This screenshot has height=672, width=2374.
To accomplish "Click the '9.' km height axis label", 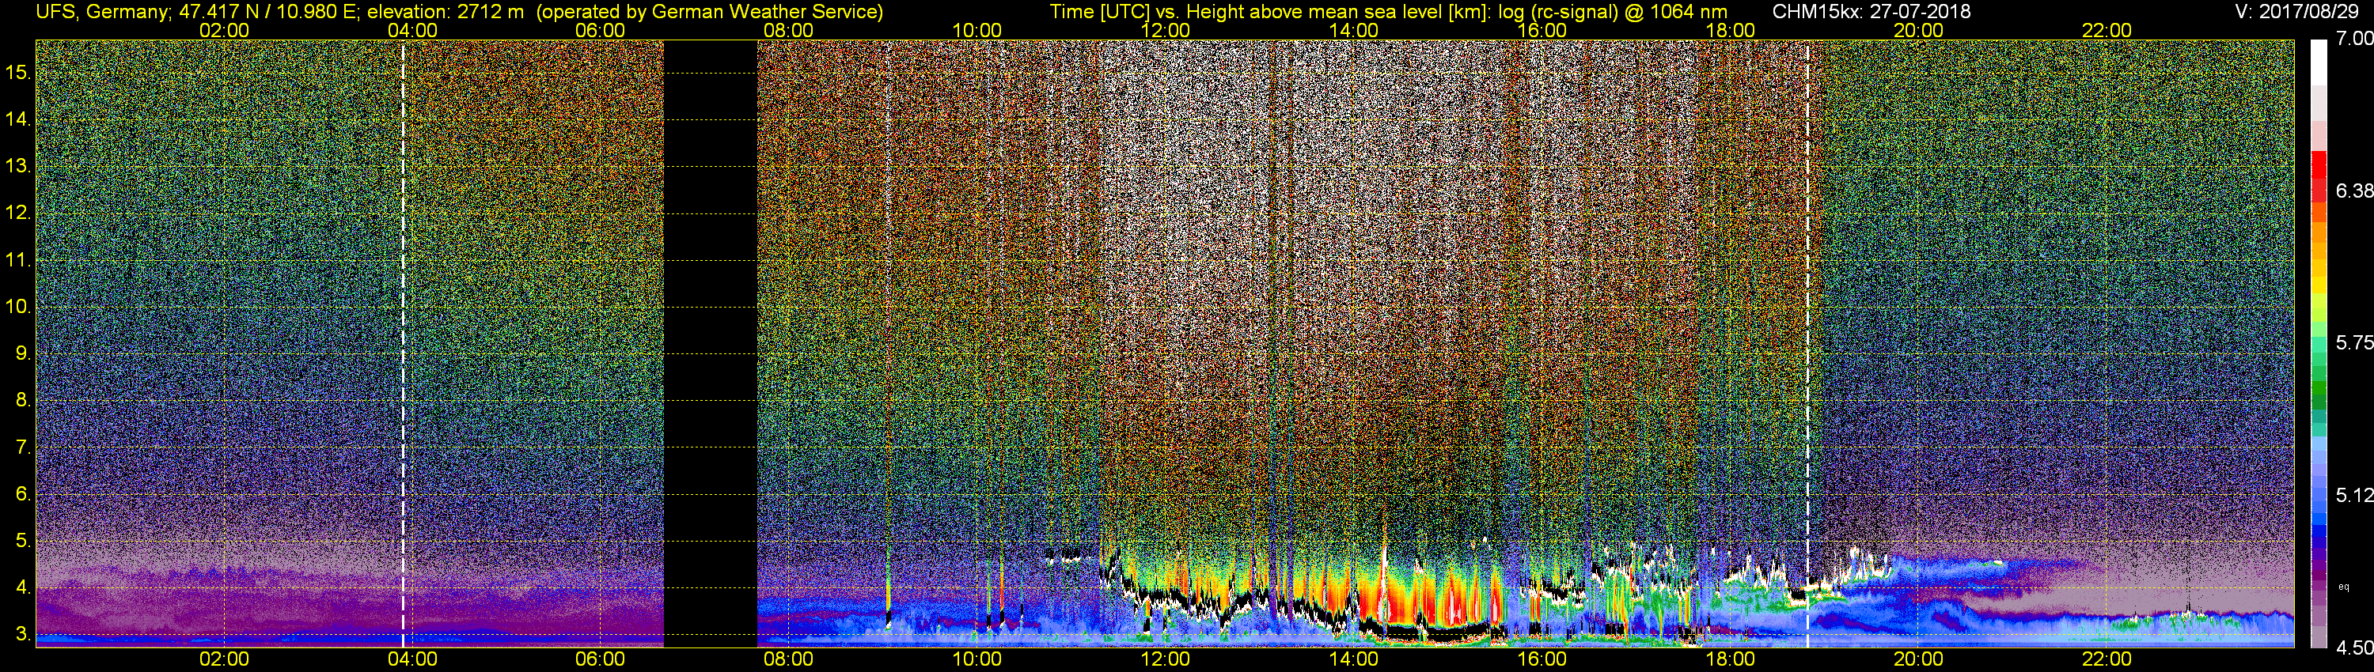I will click(x=24, y=353).
